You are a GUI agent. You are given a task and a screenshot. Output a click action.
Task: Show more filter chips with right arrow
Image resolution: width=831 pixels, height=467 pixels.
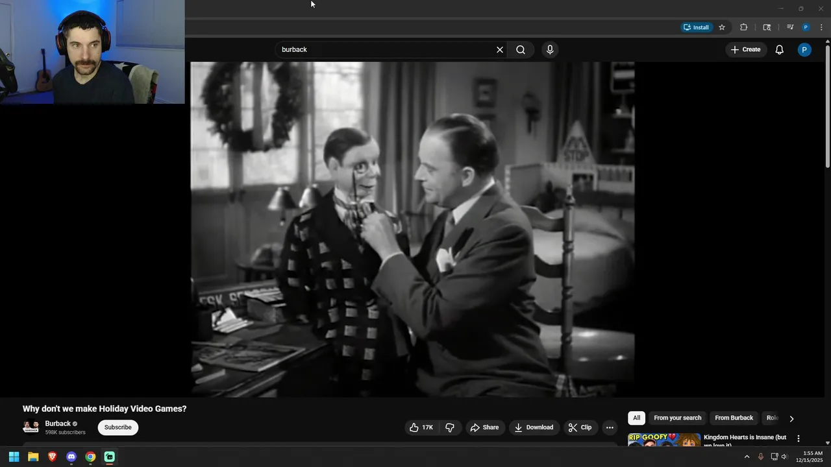pos(791,418)
